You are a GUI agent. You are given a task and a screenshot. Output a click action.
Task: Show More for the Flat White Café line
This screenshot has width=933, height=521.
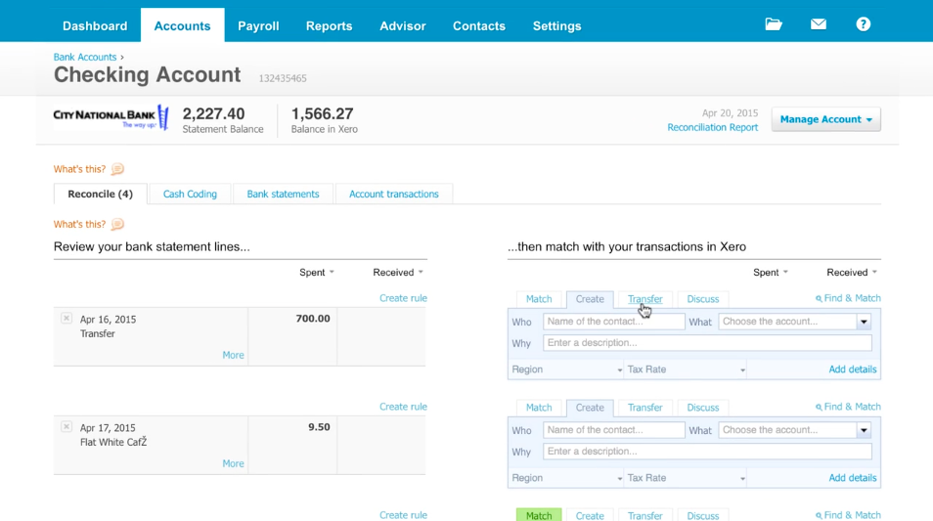(233, 463)
